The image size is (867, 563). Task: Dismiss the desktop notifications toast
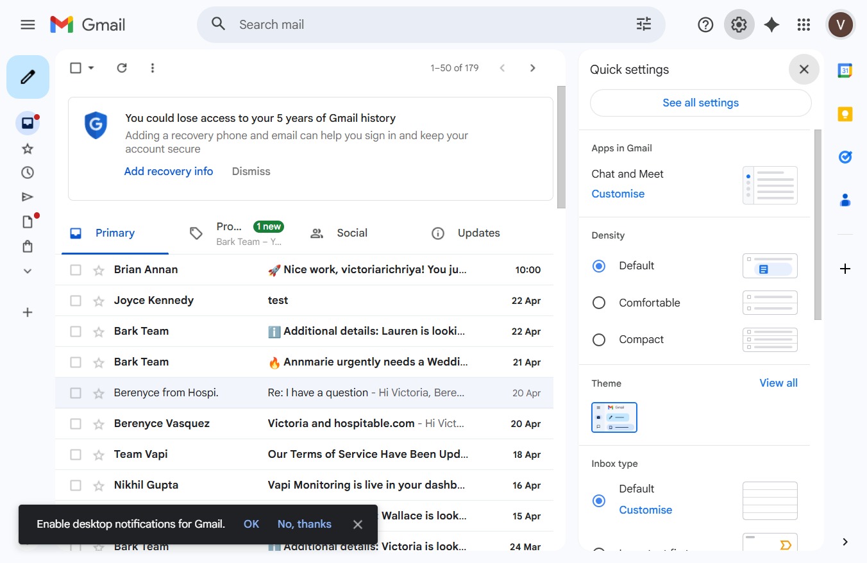(358, 525)
